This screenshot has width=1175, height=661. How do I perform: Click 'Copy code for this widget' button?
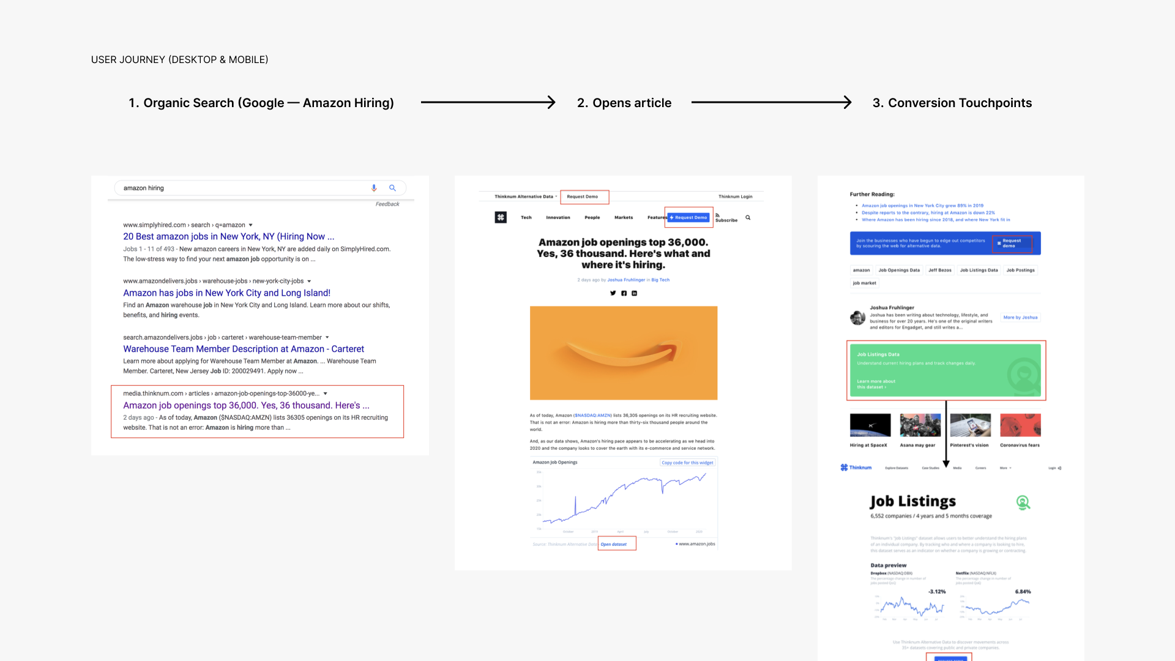(687, 463)
